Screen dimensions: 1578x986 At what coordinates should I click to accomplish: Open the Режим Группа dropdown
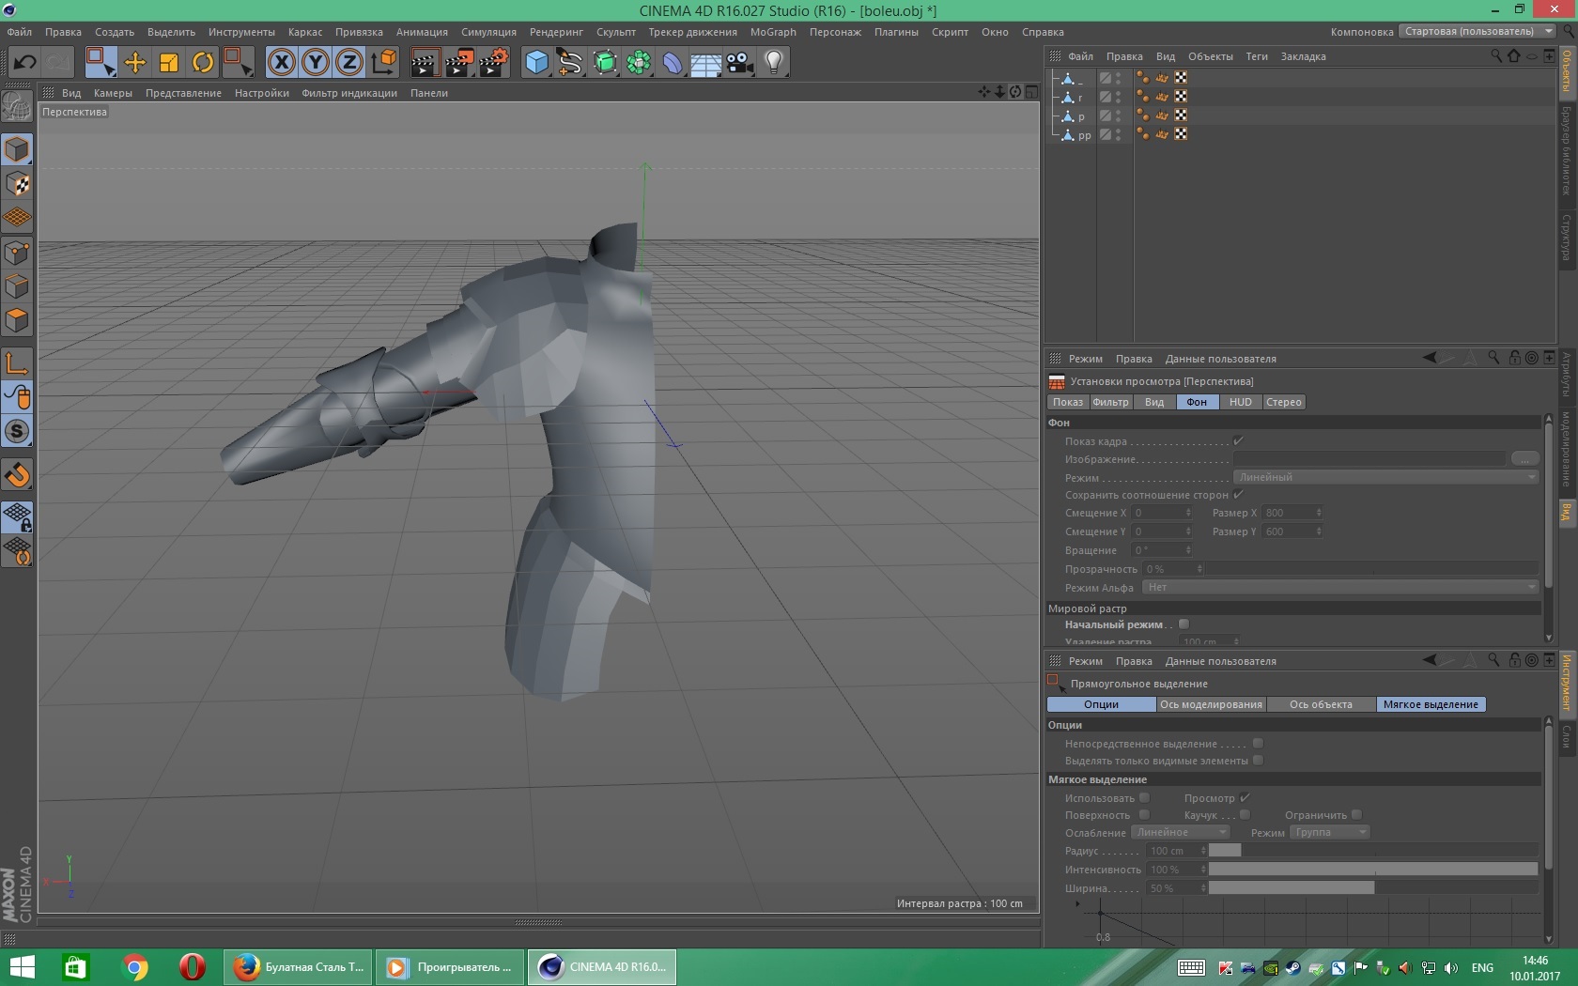tap(1330, 832)
